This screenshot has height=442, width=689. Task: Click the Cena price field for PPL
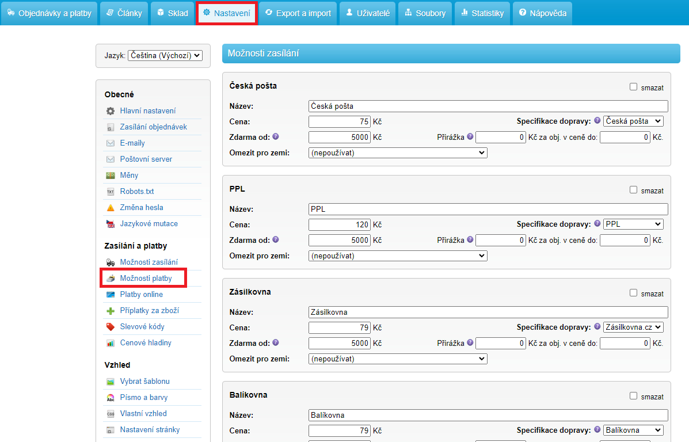pyautogui.click(x=340, y=224)
